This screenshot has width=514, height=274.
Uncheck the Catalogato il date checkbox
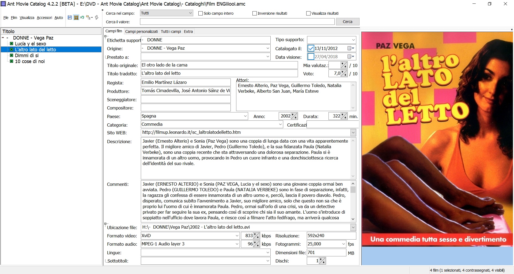311,48
